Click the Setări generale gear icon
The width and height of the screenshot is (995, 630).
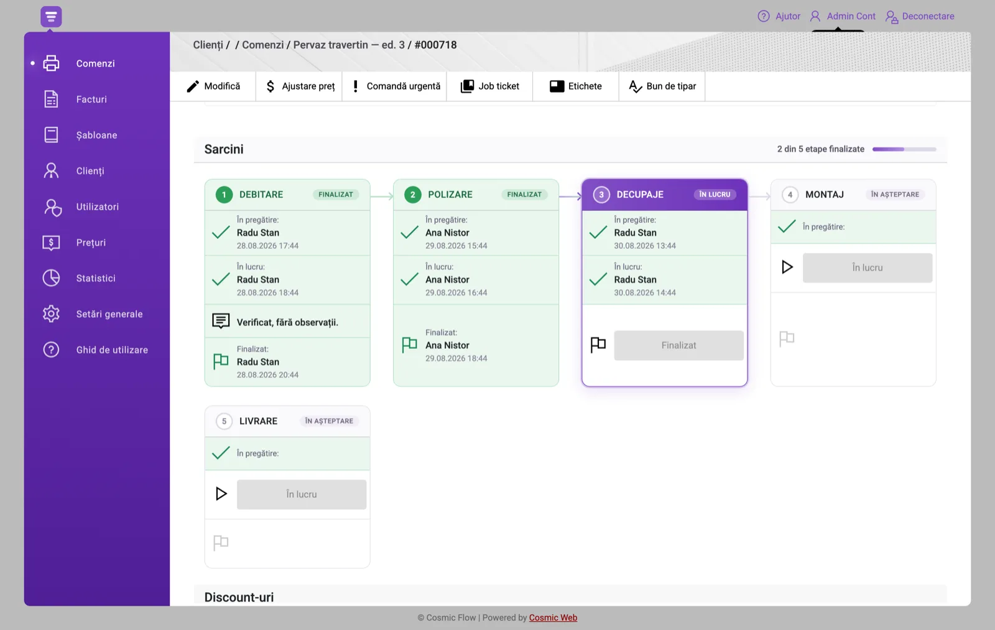click(x=51, y=314)
